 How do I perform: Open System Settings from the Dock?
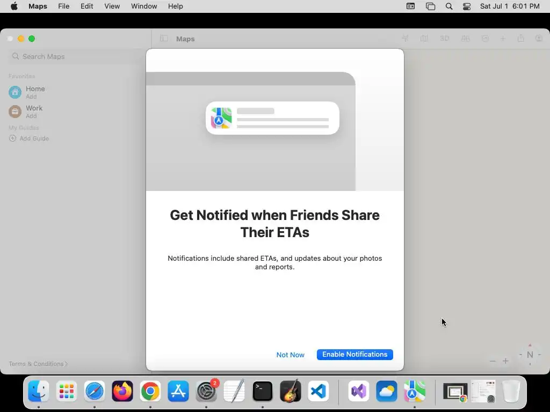point(206,391)
